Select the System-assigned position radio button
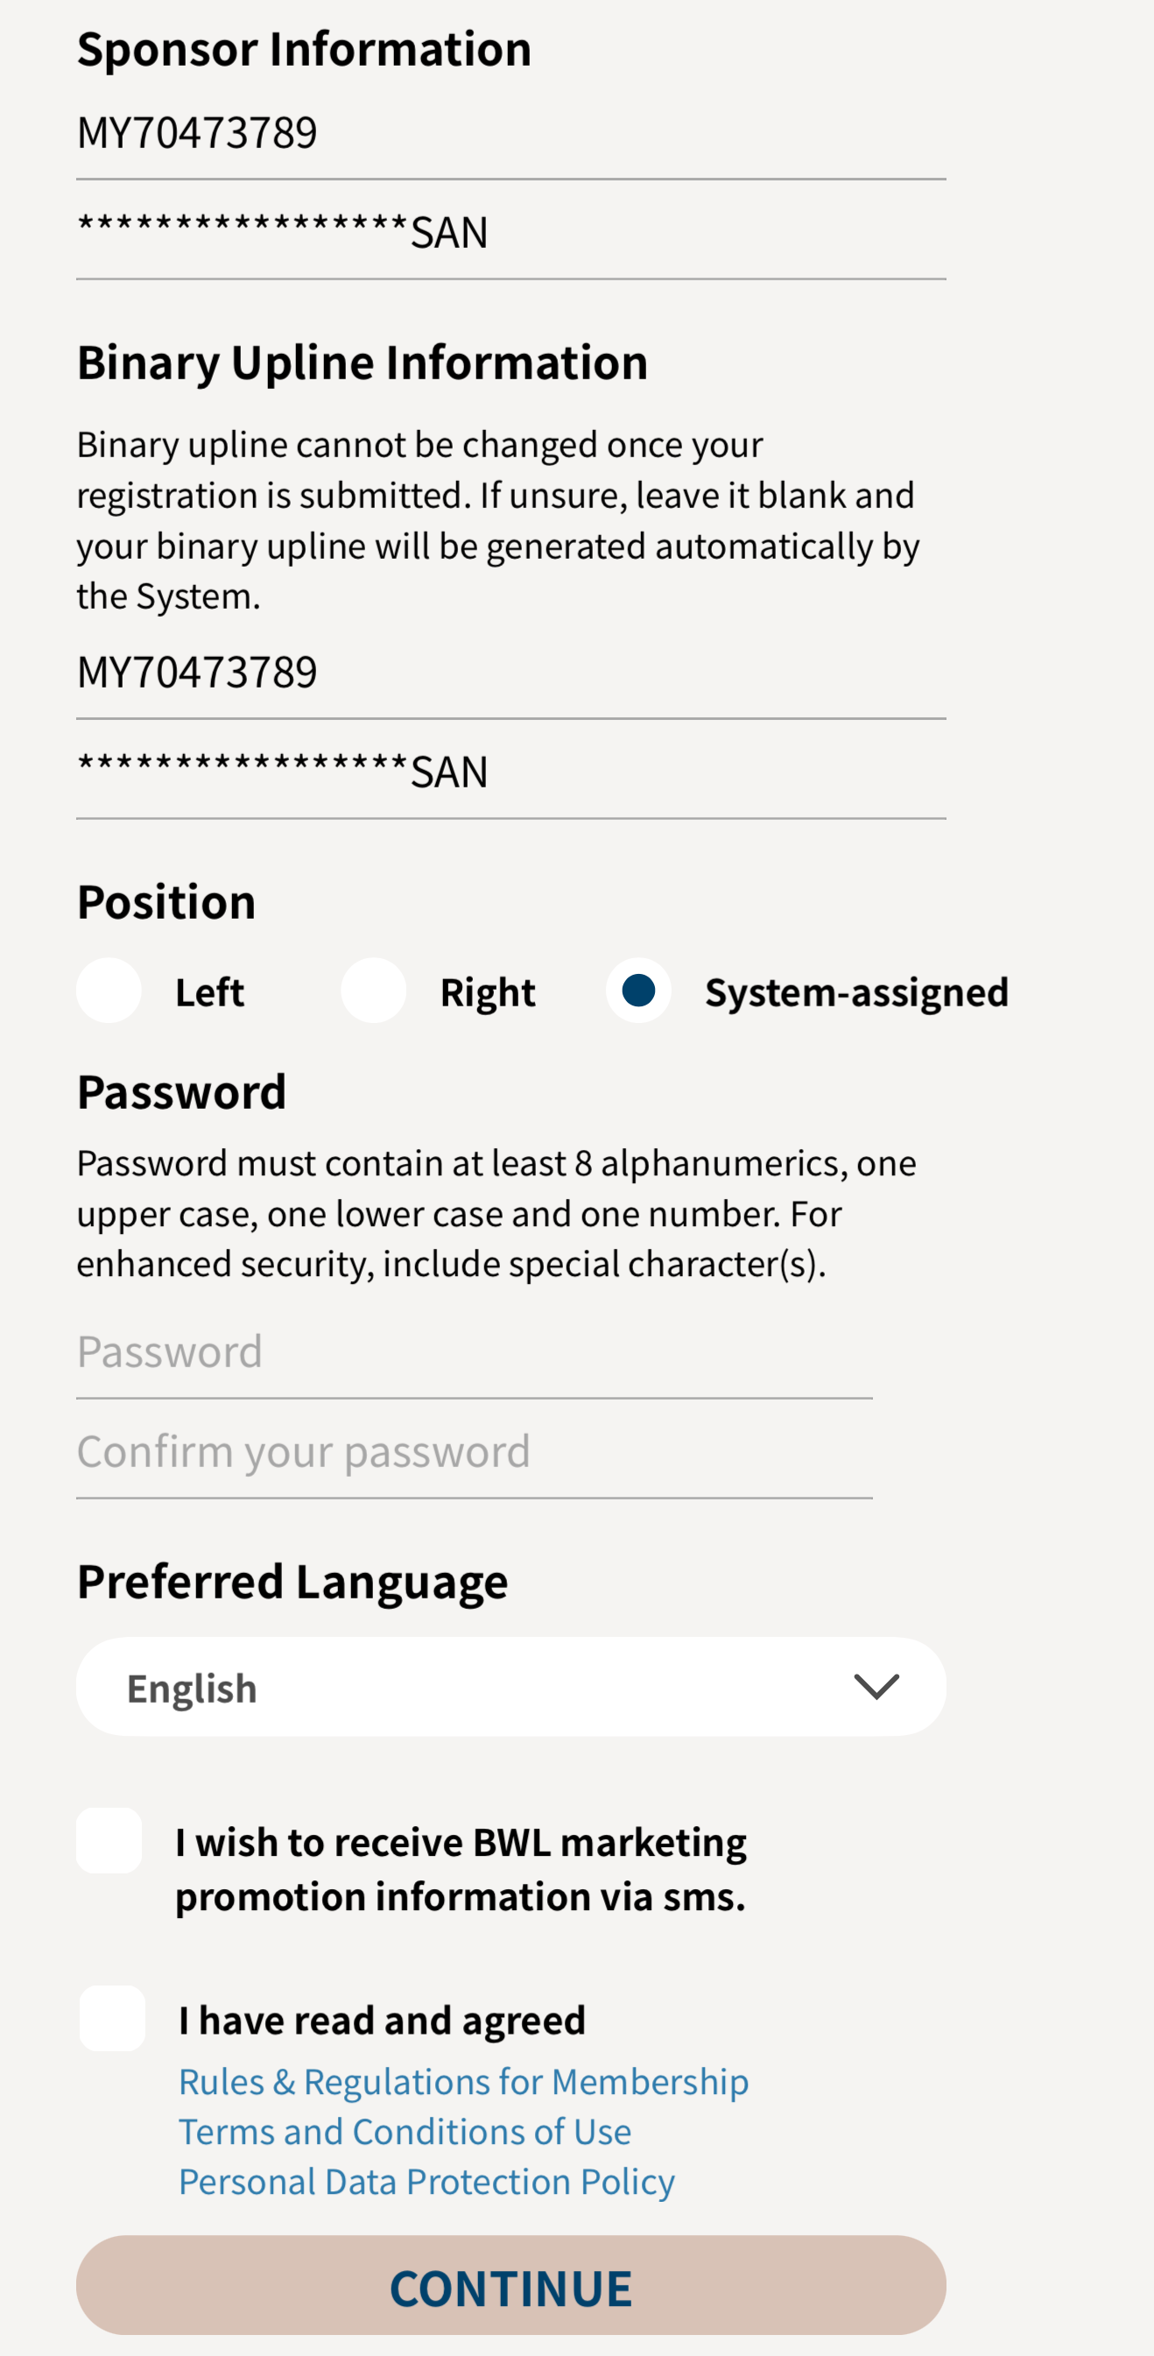 point(638,991)
